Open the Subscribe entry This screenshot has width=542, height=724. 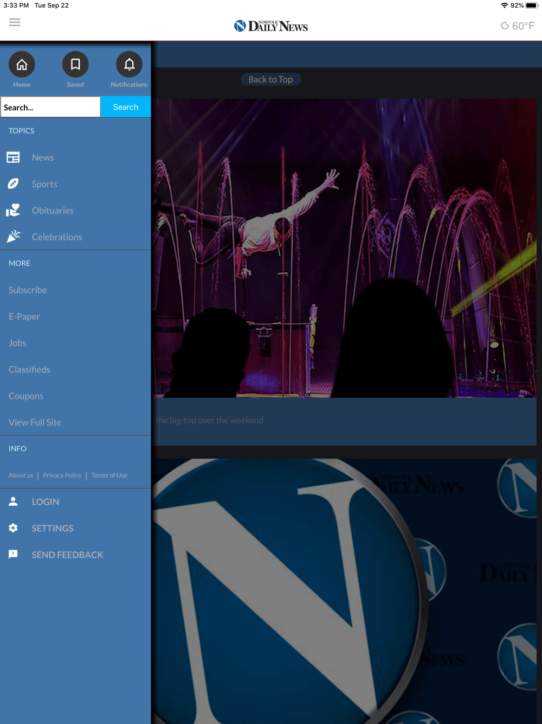(x=28, y=290)
